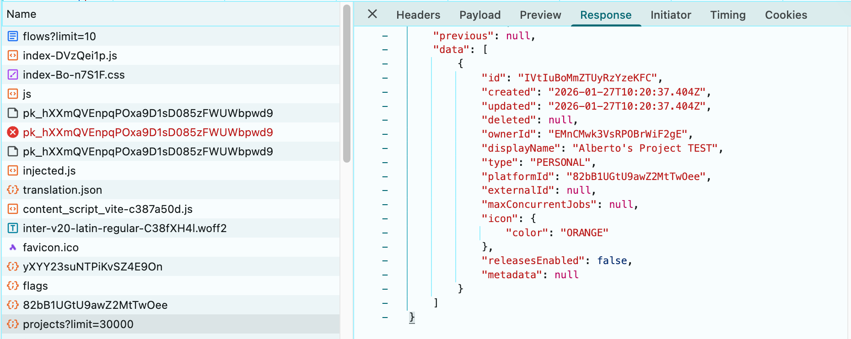
Task: Select the injected.js request
Action: 49,170
